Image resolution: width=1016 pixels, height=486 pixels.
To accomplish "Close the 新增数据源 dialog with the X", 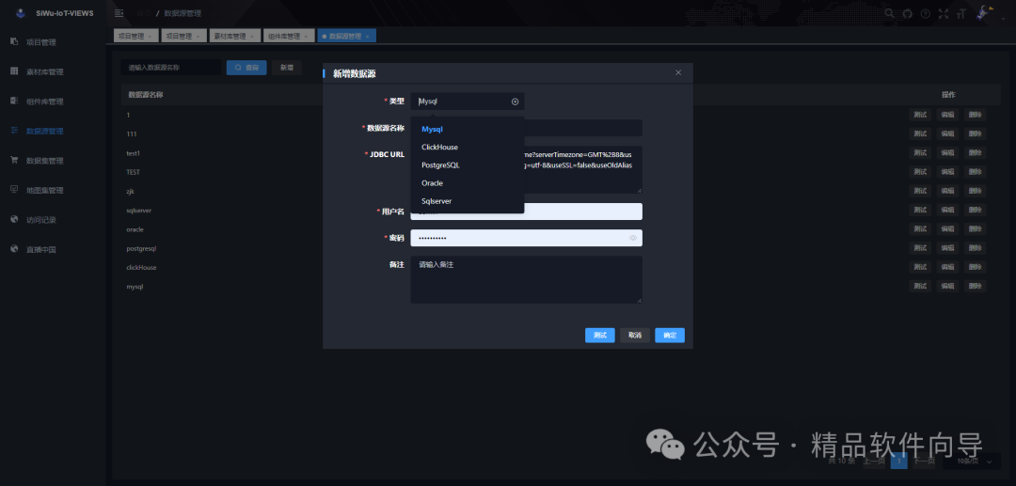I will click(678, 72).
